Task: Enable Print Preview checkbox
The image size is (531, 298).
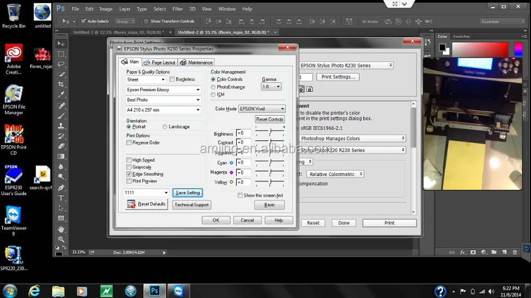Action: tap(129, 181)
